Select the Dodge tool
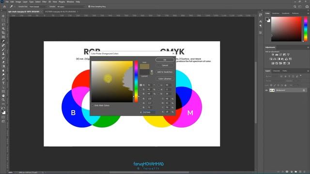The height and width of the screenshot is (174, 310). 3,74
